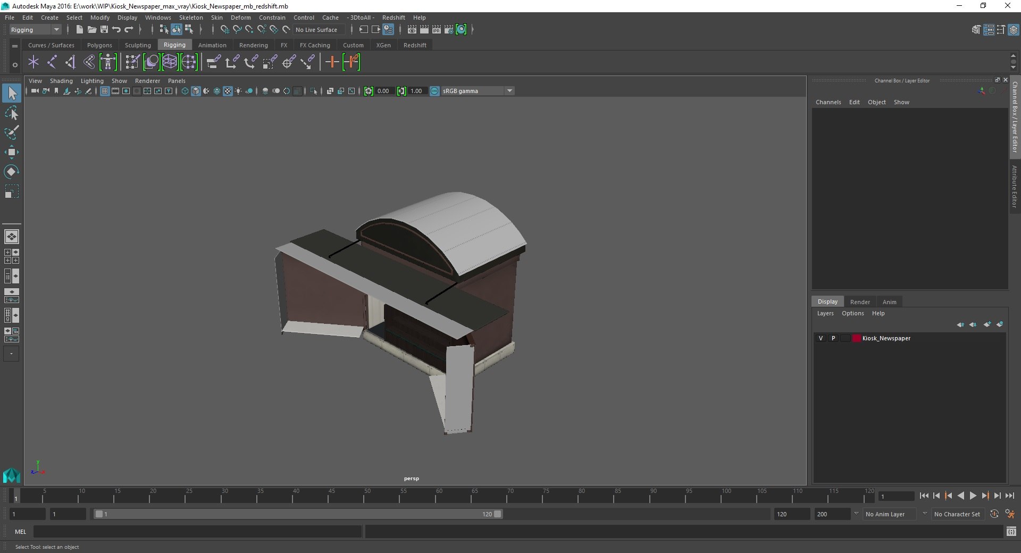This screenshot has width=1021, height=553.
Task: Click the Redo arrow icon
Action: (x=129, y=30)
